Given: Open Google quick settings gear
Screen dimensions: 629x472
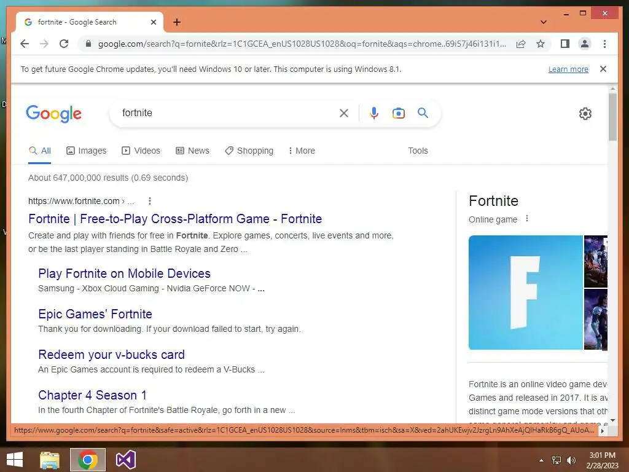Looking at the screenshot, I should tap(585, 114).
